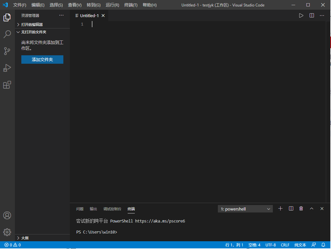
Task: Open the Run and Debug view
Action: point(7,68)
